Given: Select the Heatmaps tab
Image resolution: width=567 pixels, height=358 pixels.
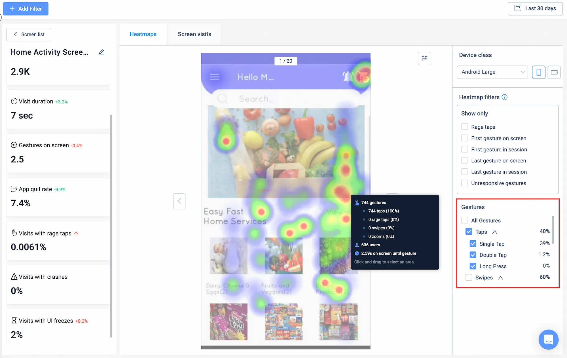Looking at the screenshot, I should coord(143,34).
